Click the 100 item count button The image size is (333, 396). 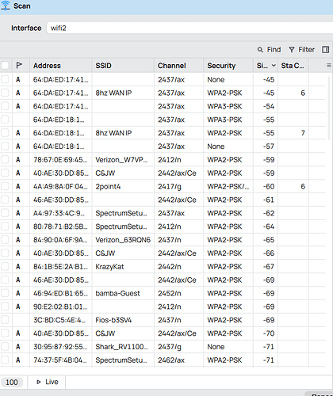click(12, 382)
